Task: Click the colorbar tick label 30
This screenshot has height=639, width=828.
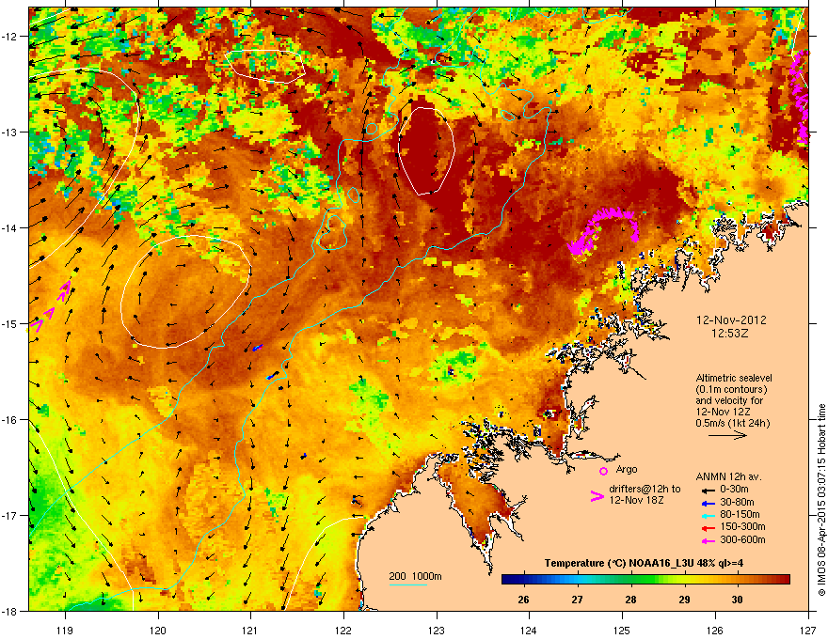Action: point(737,600)
